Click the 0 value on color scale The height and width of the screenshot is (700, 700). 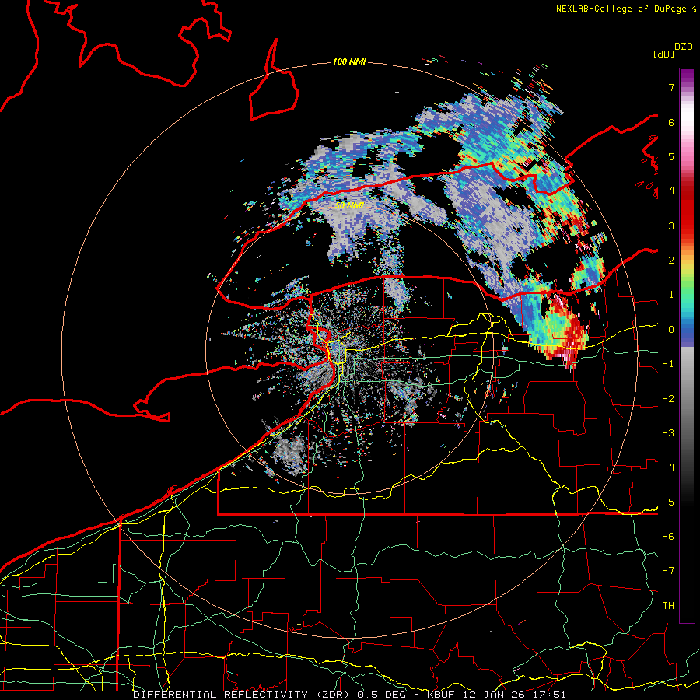[671, 330]
